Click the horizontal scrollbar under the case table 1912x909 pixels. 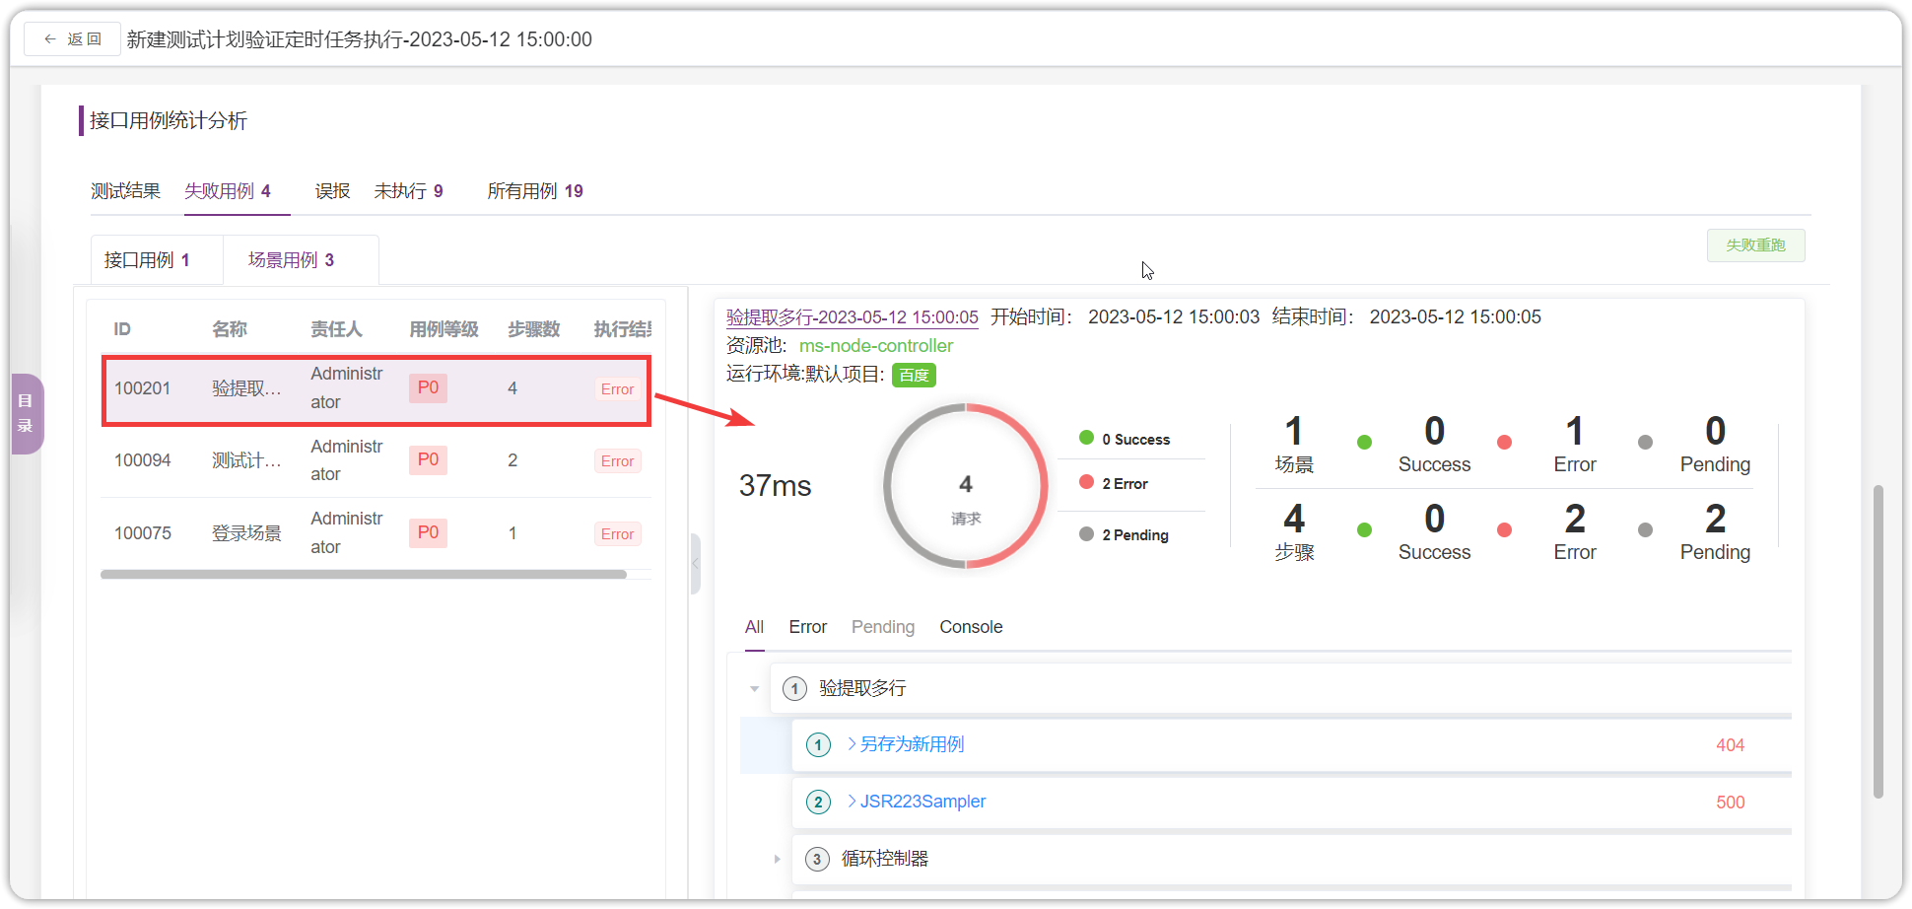click(x=364, y=575)
